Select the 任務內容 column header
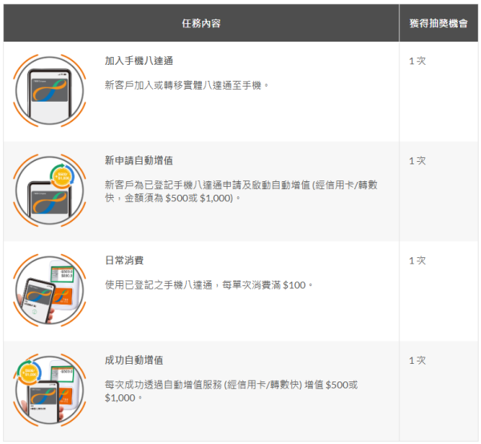 [x=201, y=23]
